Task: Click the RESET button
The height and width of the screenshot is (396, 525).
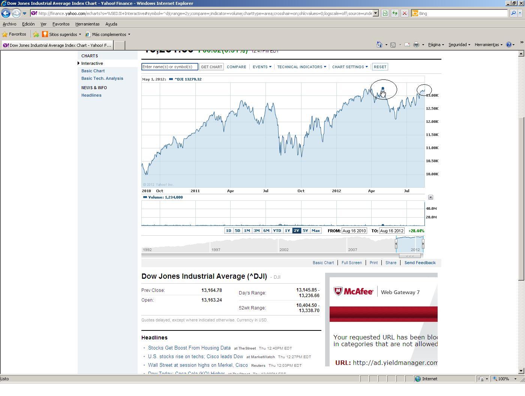Action: click(380, 67)
